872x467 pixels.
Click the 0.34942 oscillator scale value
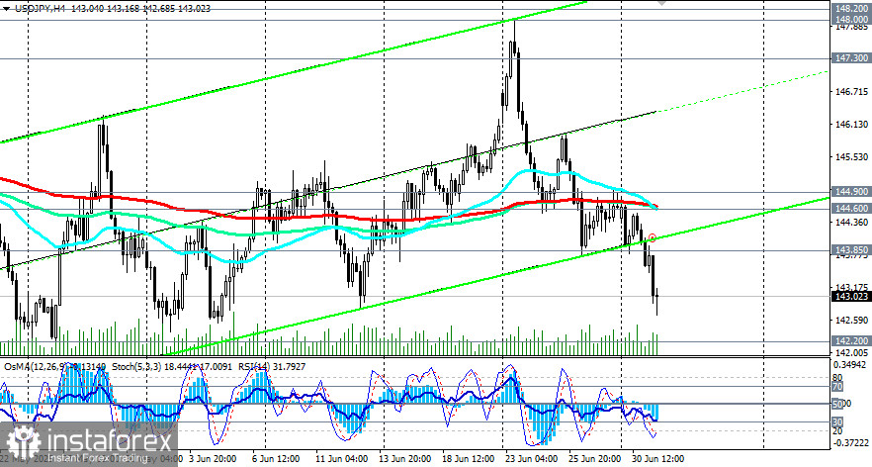click(852, 365)
